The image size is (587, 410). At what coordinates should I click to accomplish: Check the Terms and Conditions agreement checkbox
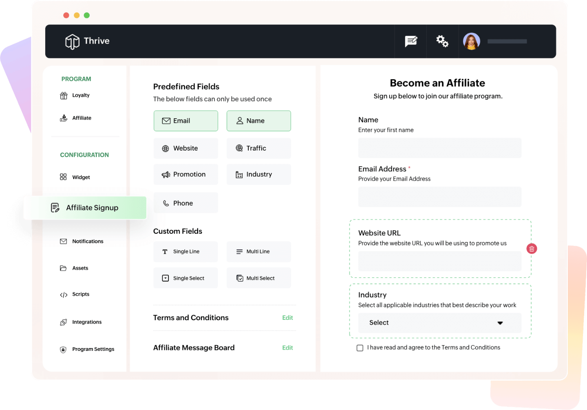click(x=360, y=348)
